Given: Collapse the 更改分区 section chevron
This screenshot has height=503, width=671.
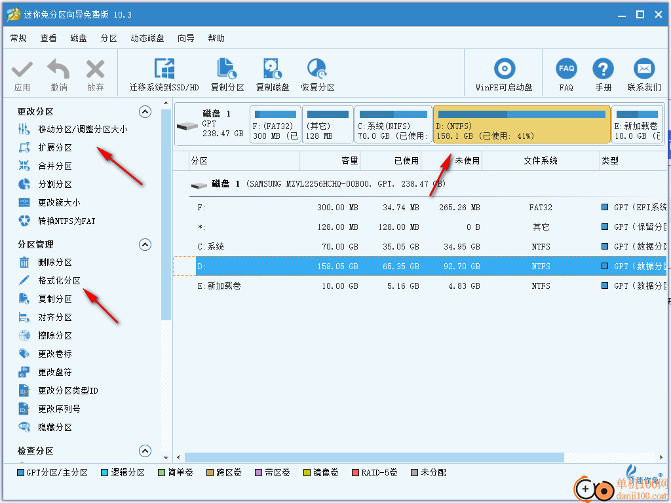Looking at the screenshot, I should (x=145, y=112).
